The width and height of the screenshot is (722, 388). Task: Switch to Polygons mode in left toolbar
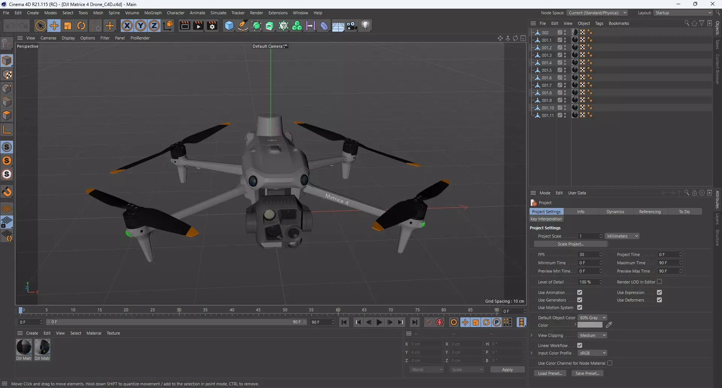click(7, 116)
